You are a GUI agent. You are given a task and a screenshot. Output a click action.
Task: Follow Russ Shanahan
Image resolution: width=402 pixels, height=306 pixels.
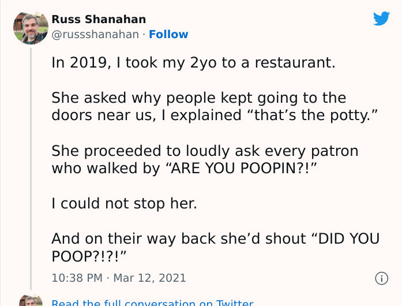[168, 35]
